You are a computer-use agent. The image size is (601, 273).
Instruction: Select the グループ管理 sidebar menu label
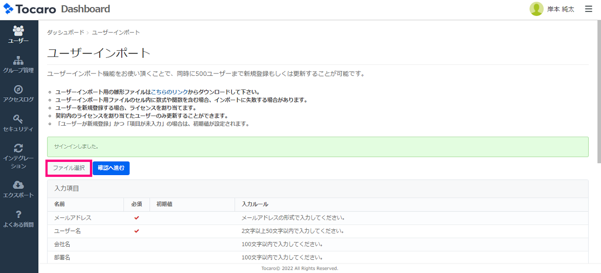pyautogui.click(x=18, y=71)
